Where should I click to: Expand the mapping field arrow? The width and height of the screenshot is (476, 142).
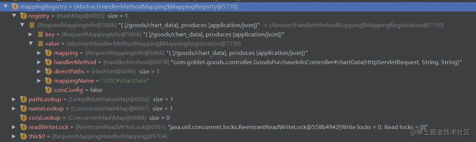tap(39, 53)
